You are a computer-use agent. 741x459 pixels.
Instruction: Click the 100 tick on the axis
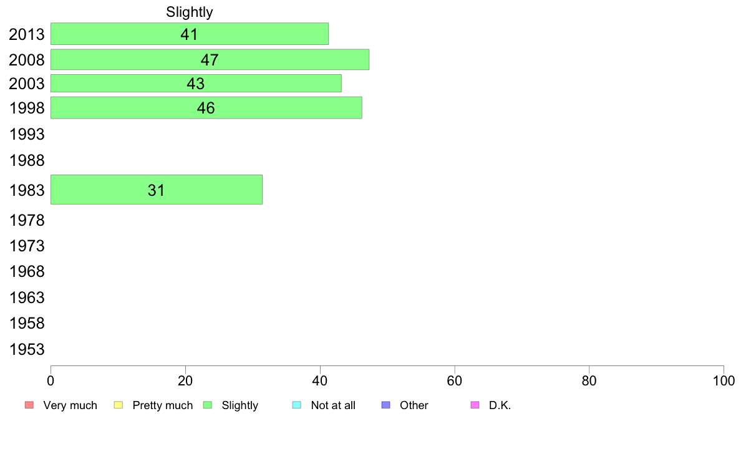click(724, 381)
